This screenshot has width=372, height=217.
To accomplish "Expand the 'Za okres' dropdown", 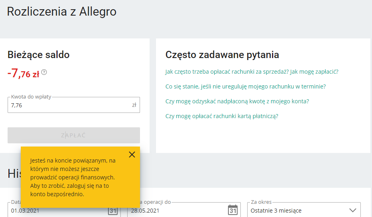I will tap(304, 210).
